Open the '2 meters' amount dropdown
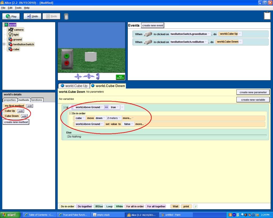This screenshot has height=218, width=273. (x=119, y=118)
